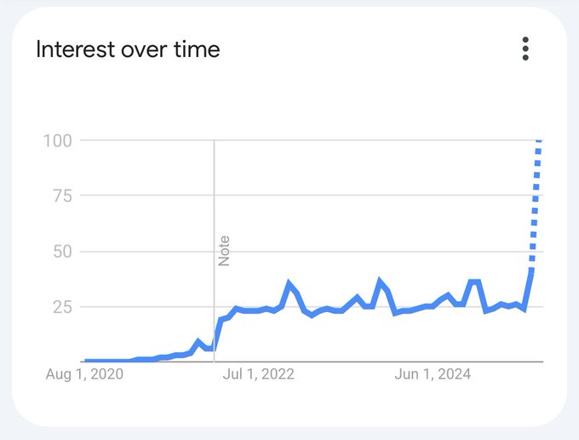Click the sharp peak before Jun 2024
Viewport: 579px width, 440px height.
[379, 281]
